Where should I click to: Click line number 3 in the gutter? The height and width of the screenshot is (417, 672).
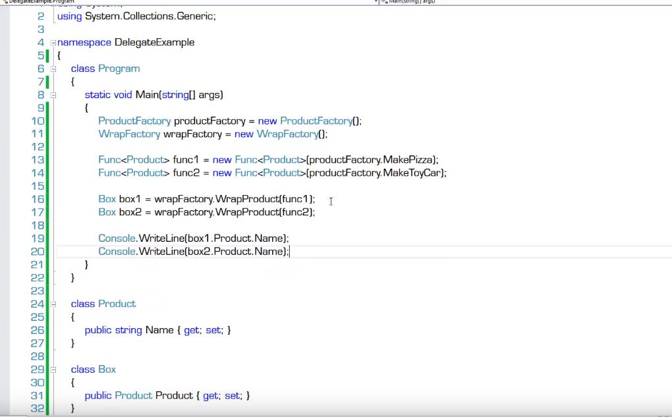point(41,29)
